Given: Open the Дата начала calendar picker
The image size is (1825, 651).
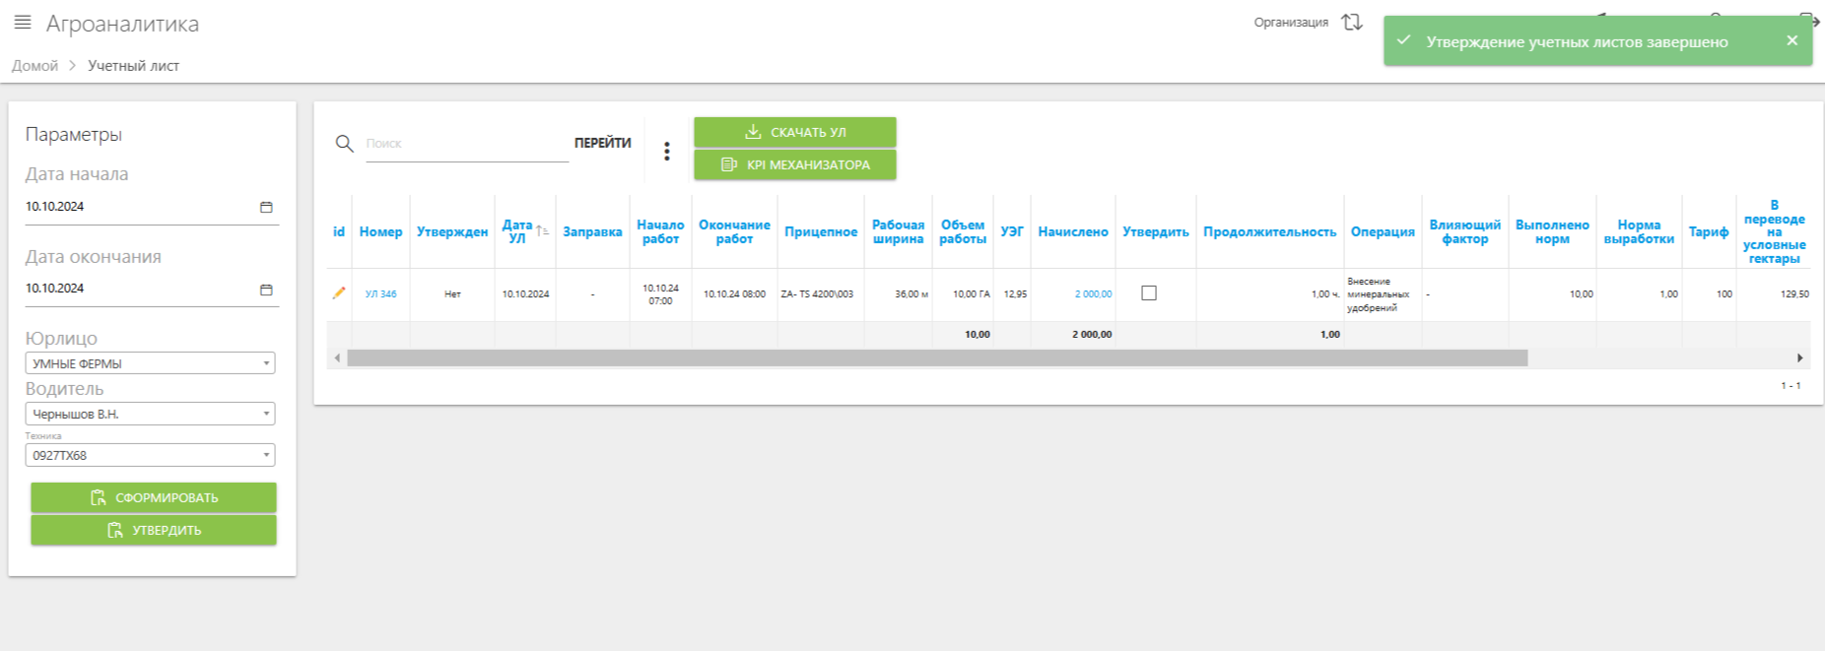Looking at the screenshot, I should [x=266, y=207].
